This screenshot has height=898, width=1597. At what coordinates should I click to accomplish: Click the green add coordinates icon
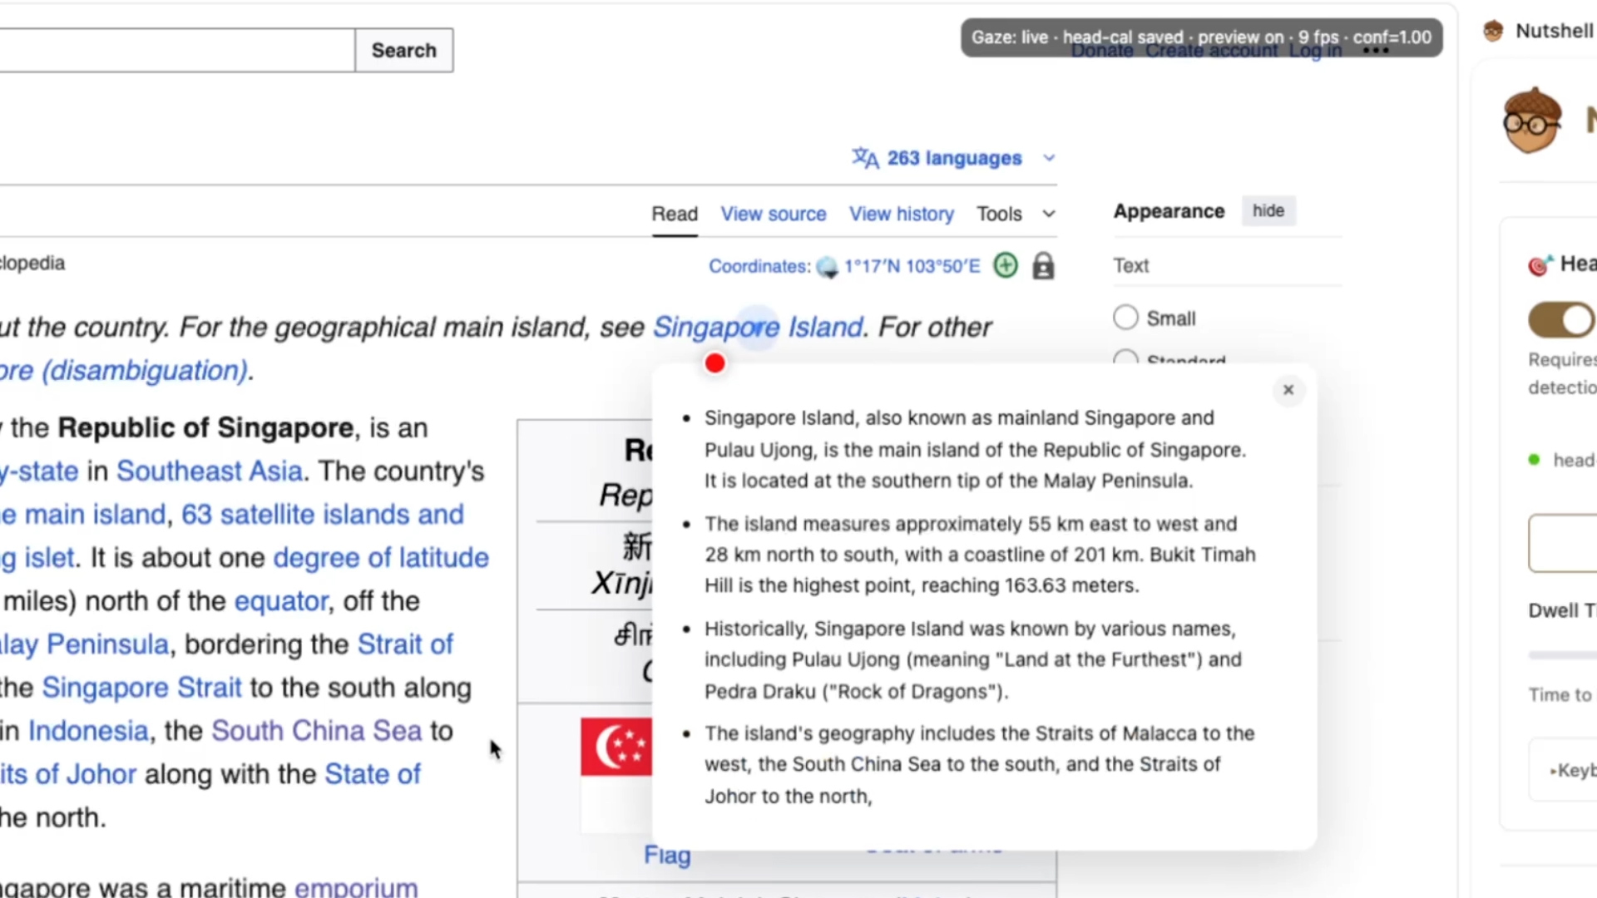[1006, 265]
